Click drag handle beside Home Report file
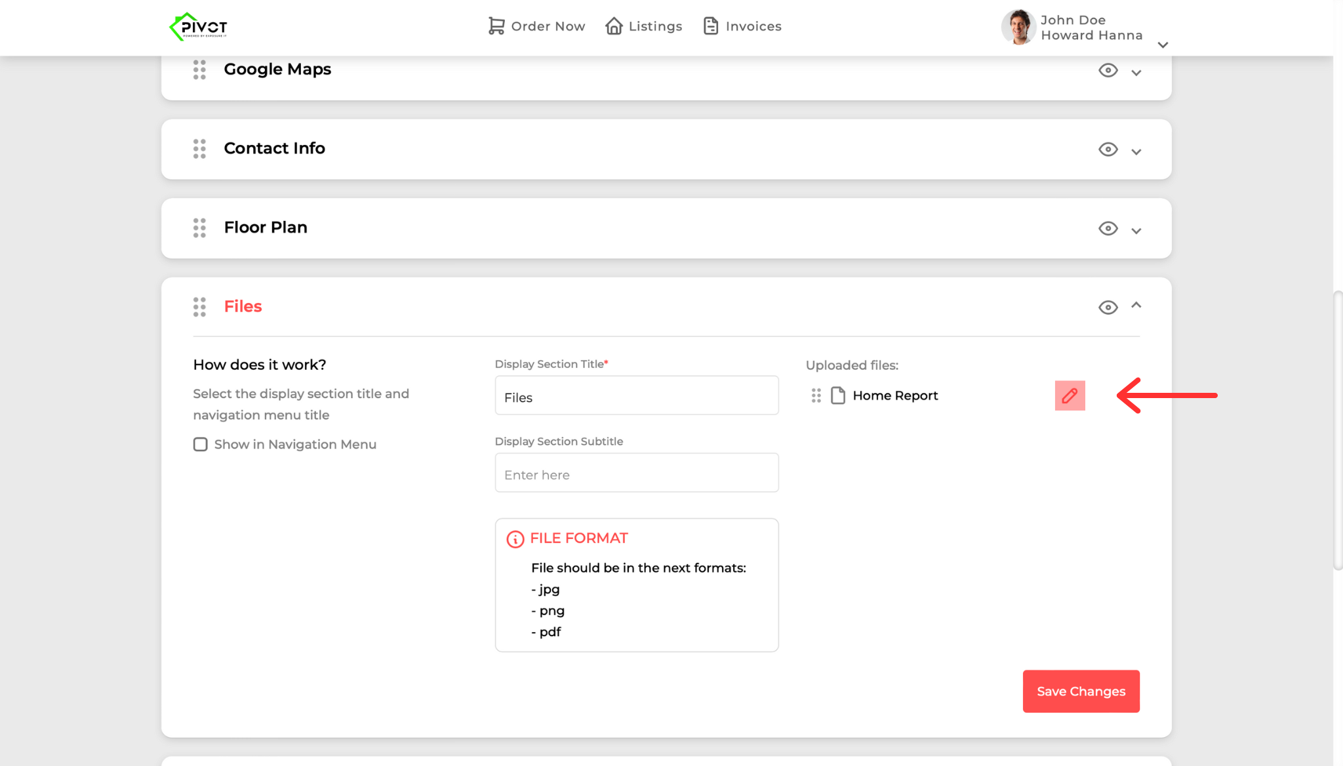Screen dimensions: 1343x766 pos(816,395)
